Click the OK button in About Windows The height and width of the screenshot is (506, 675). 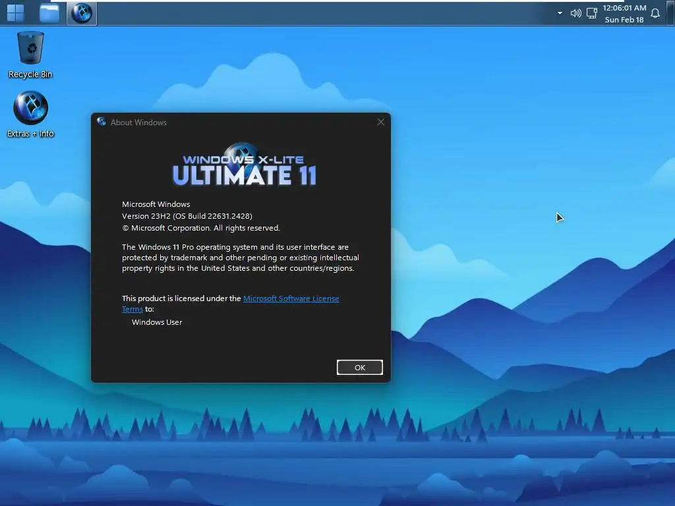click(359, 368)
